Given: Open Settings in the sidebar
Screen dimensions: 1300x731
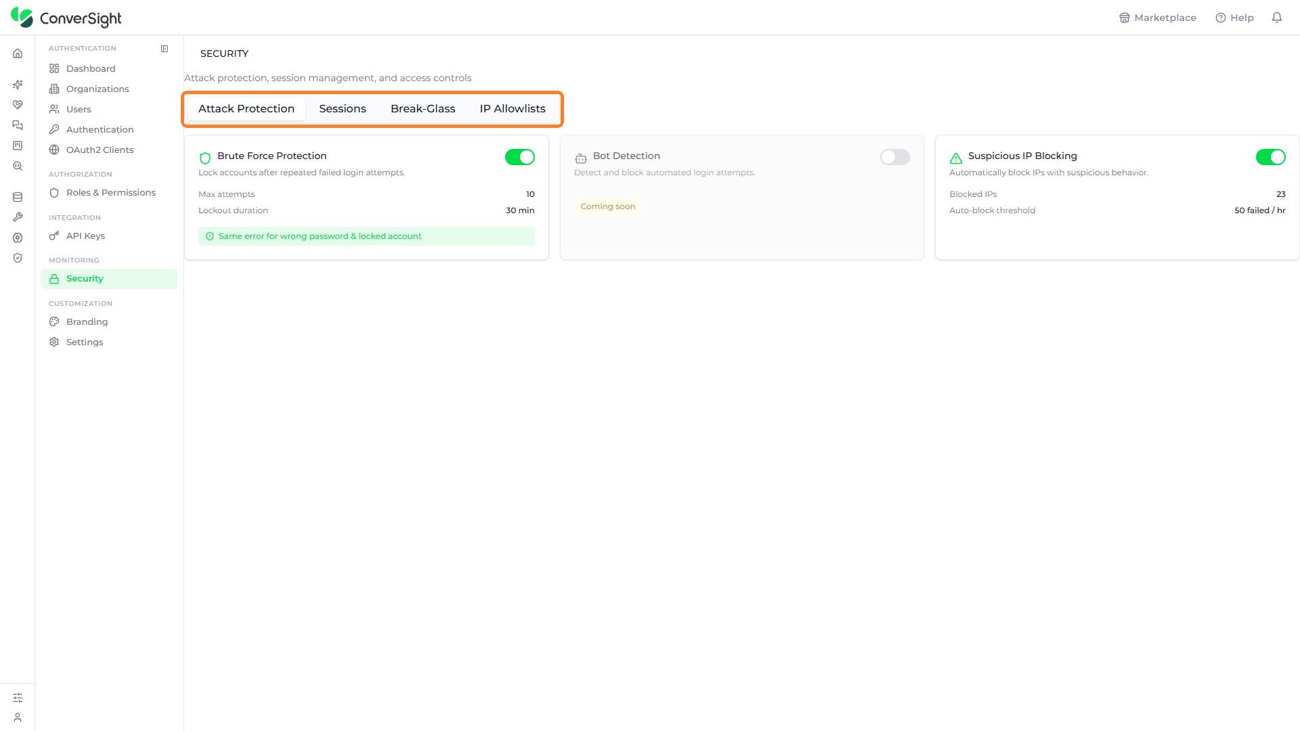Looking at the screenshot, I should (x=109, y=342).
